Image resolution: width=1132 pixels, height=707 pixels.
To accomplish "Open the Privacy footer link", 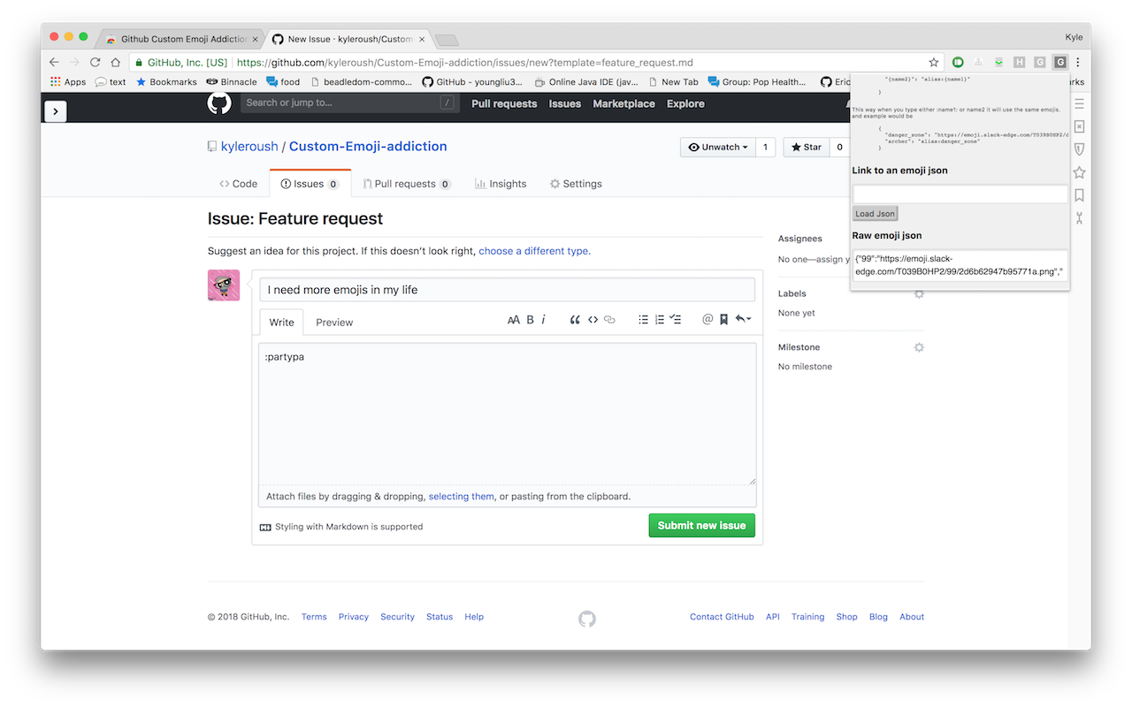I will (x=353, y=617).
